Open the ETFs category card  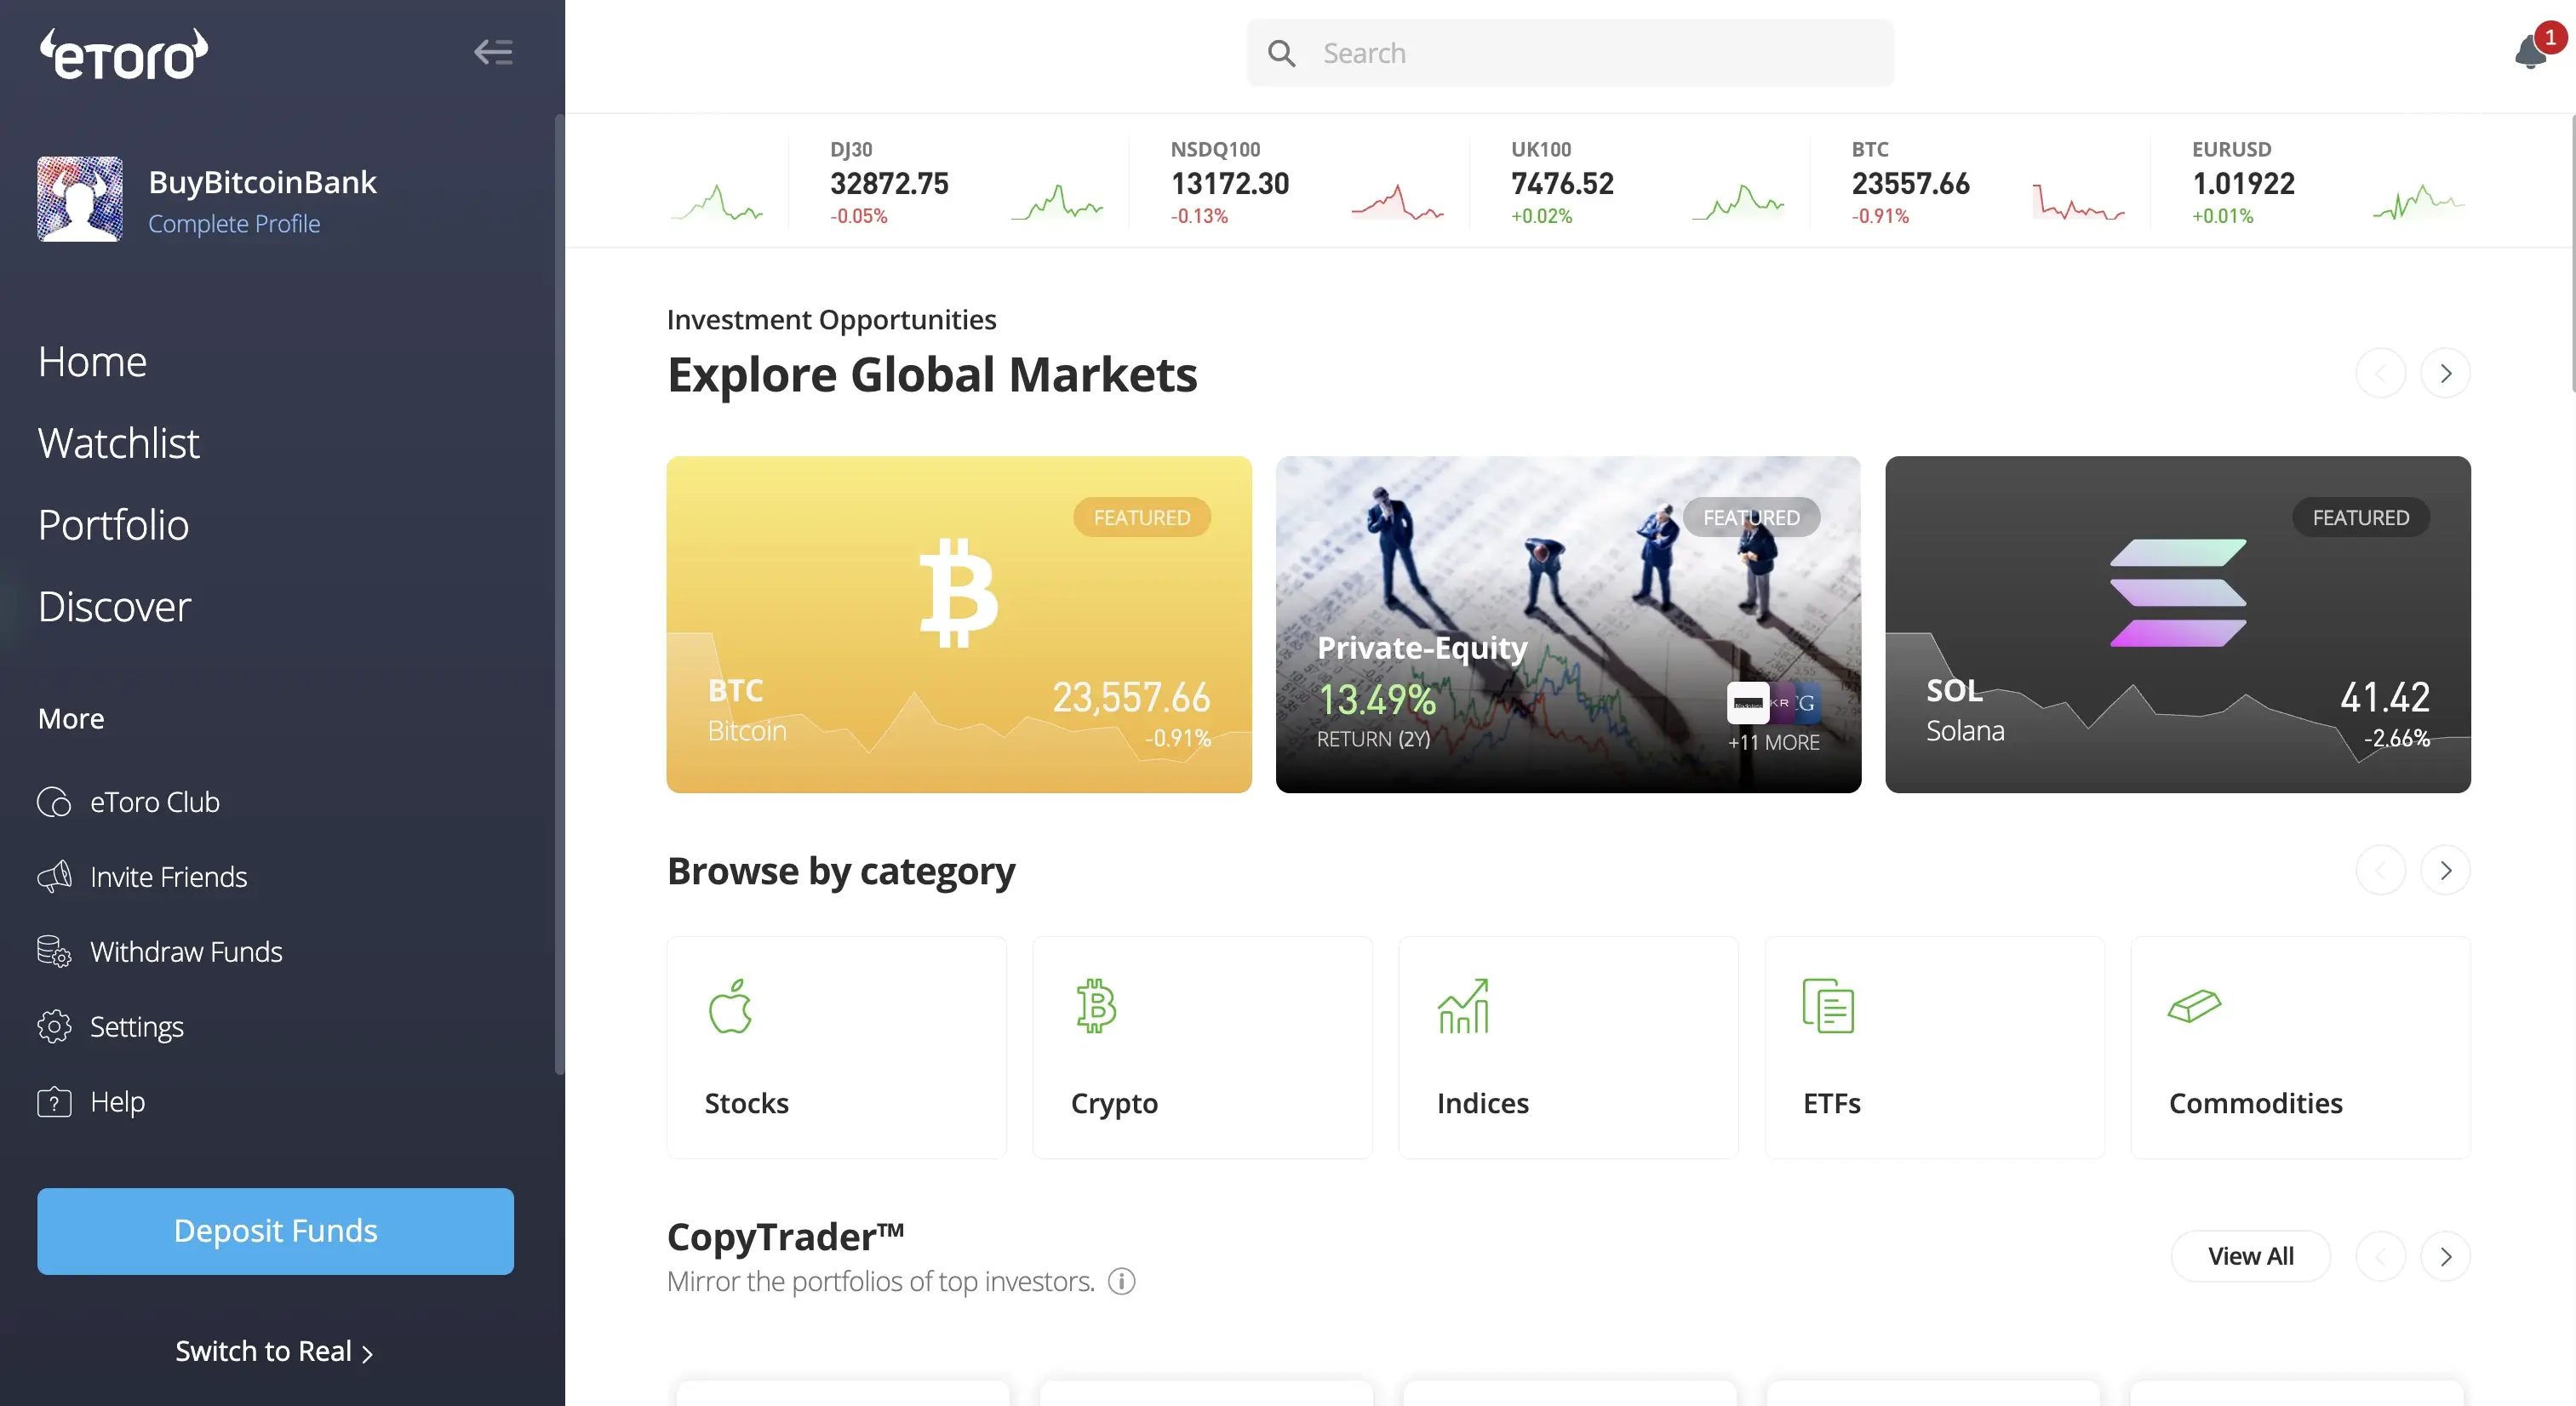1934,1047
